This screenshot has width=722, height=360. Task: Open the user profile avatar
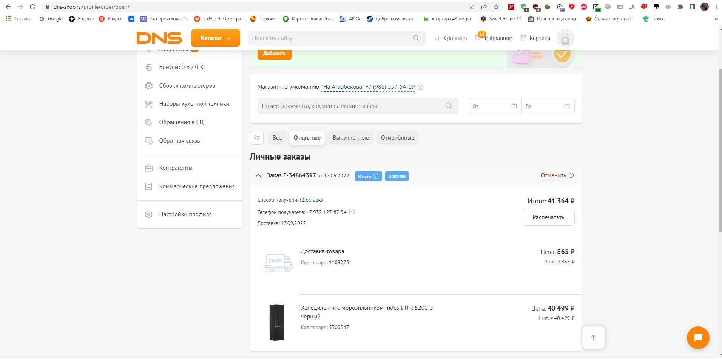click(x=565, y=38)
